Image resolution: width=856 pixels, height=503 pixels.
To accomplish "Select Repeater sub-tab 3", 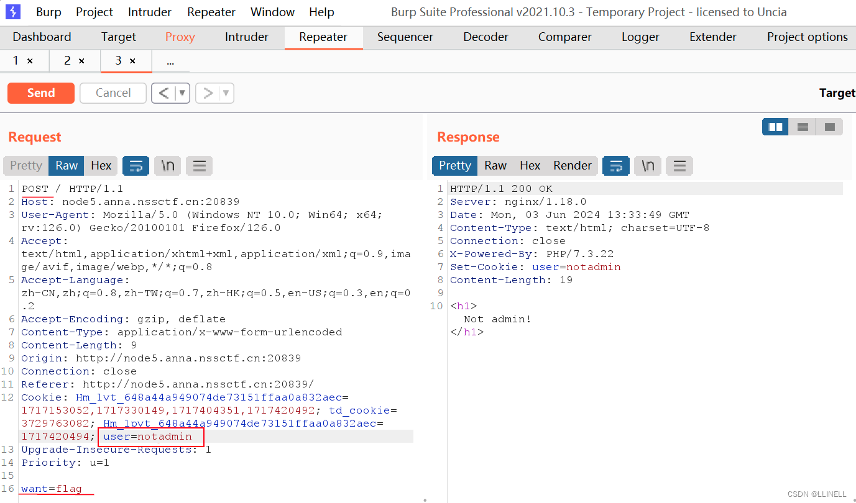I will pyautogui.click(x=119, y=61).
